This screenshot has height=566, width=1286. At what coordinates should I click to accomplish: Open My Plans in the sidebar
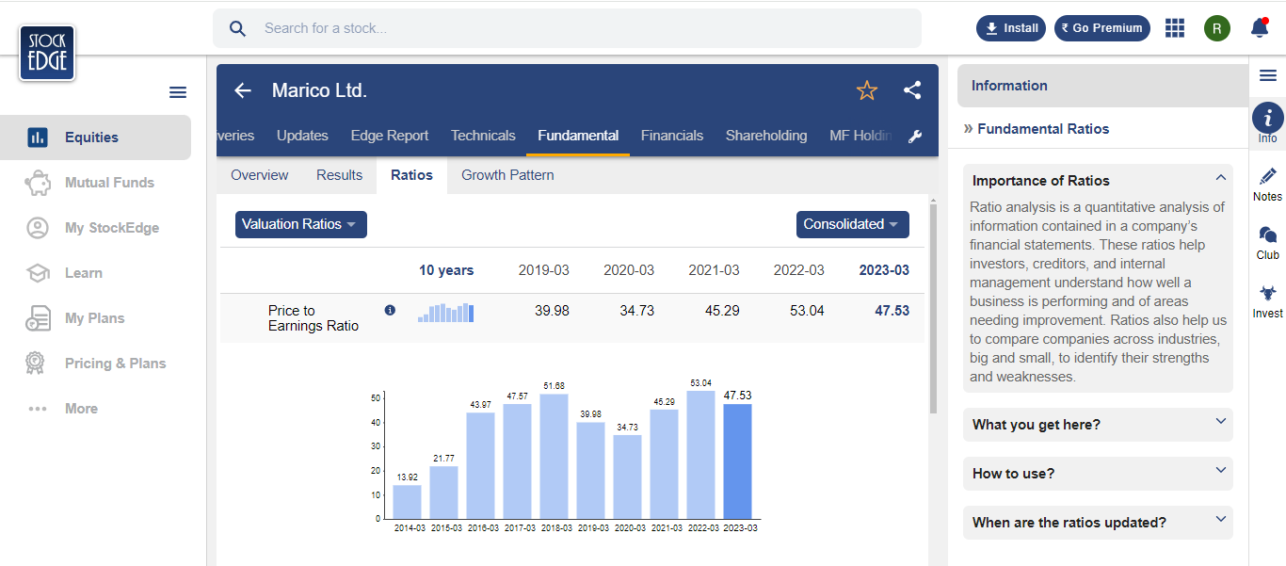[x=95, y=318]
